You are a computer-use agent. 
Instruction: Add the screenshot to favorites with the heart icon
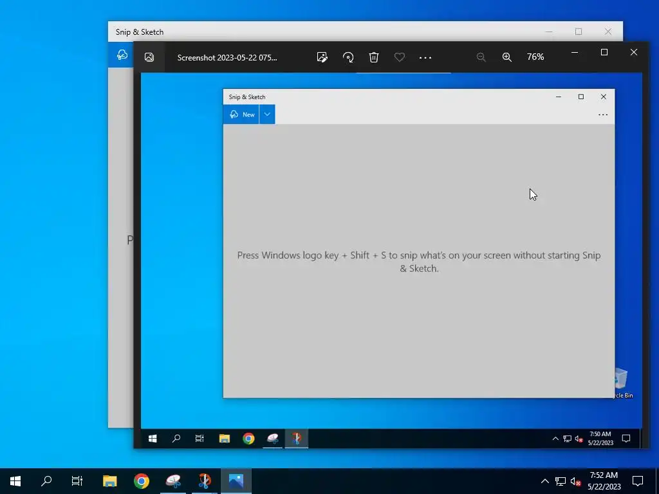point(399,57)
